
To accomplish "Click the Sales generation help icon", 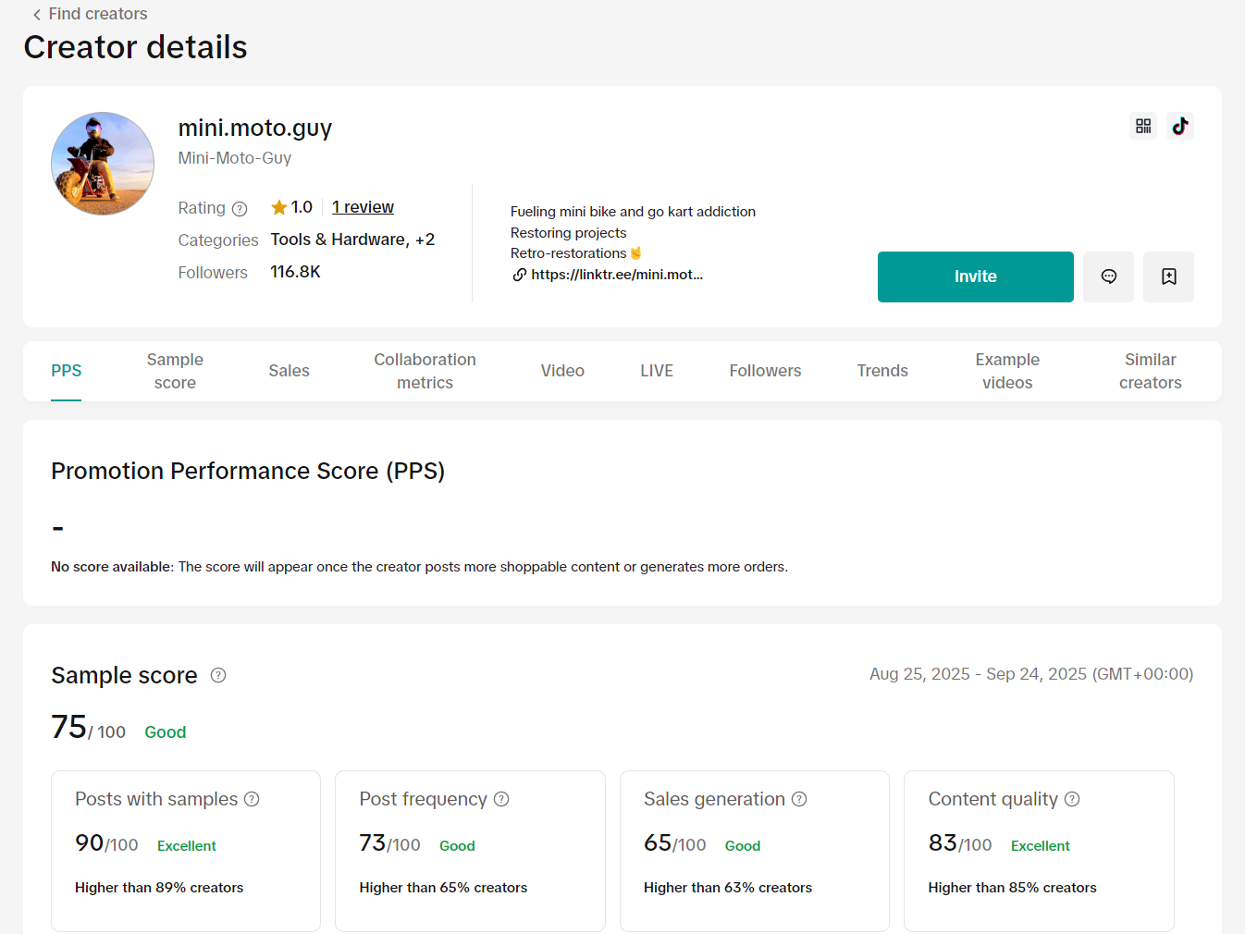I will pos(799,799).
